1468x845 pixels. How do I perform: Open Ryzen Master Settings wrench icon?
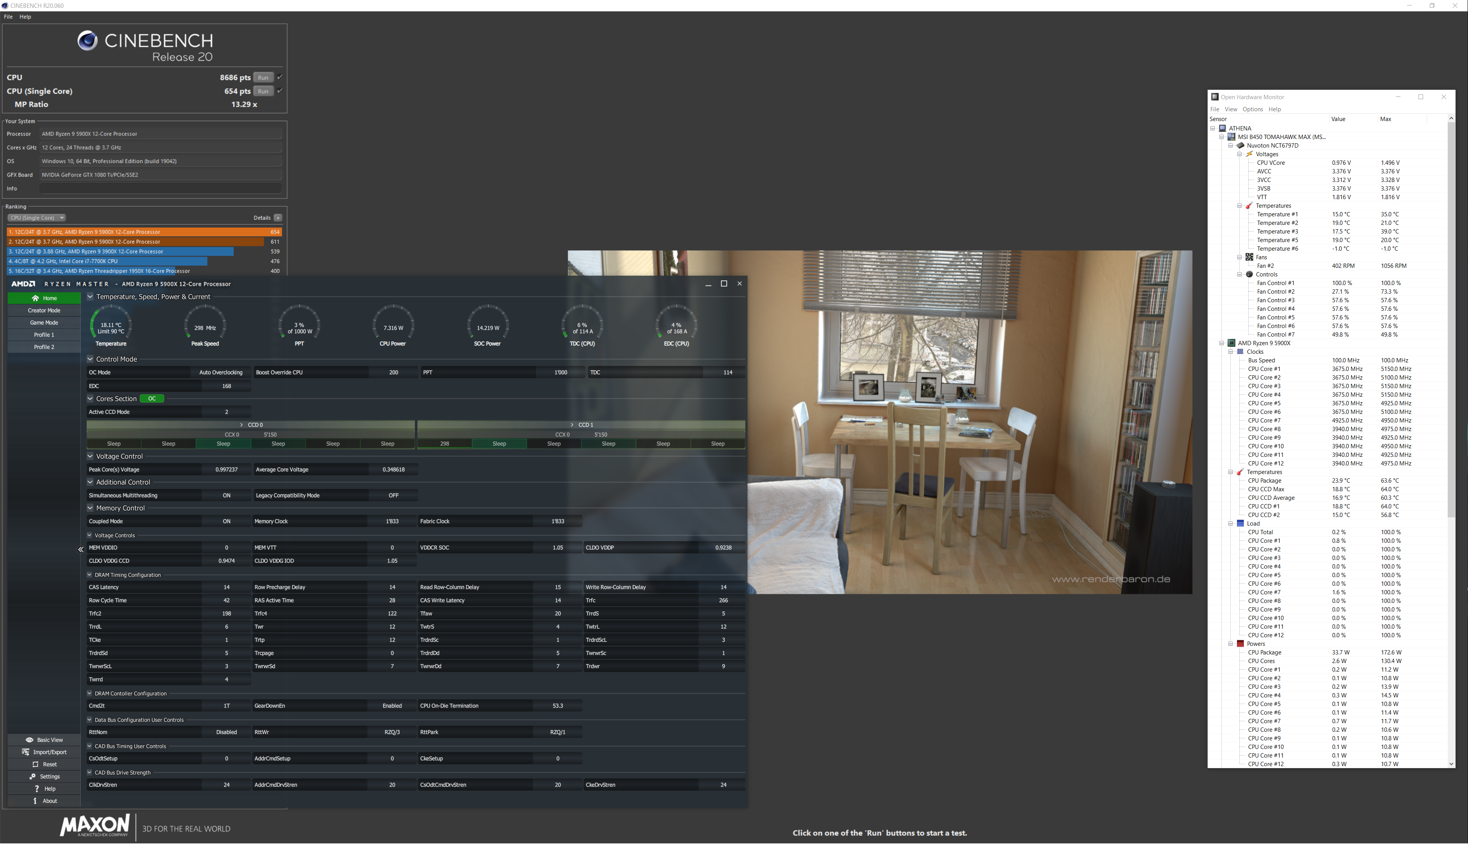point(32,777)
